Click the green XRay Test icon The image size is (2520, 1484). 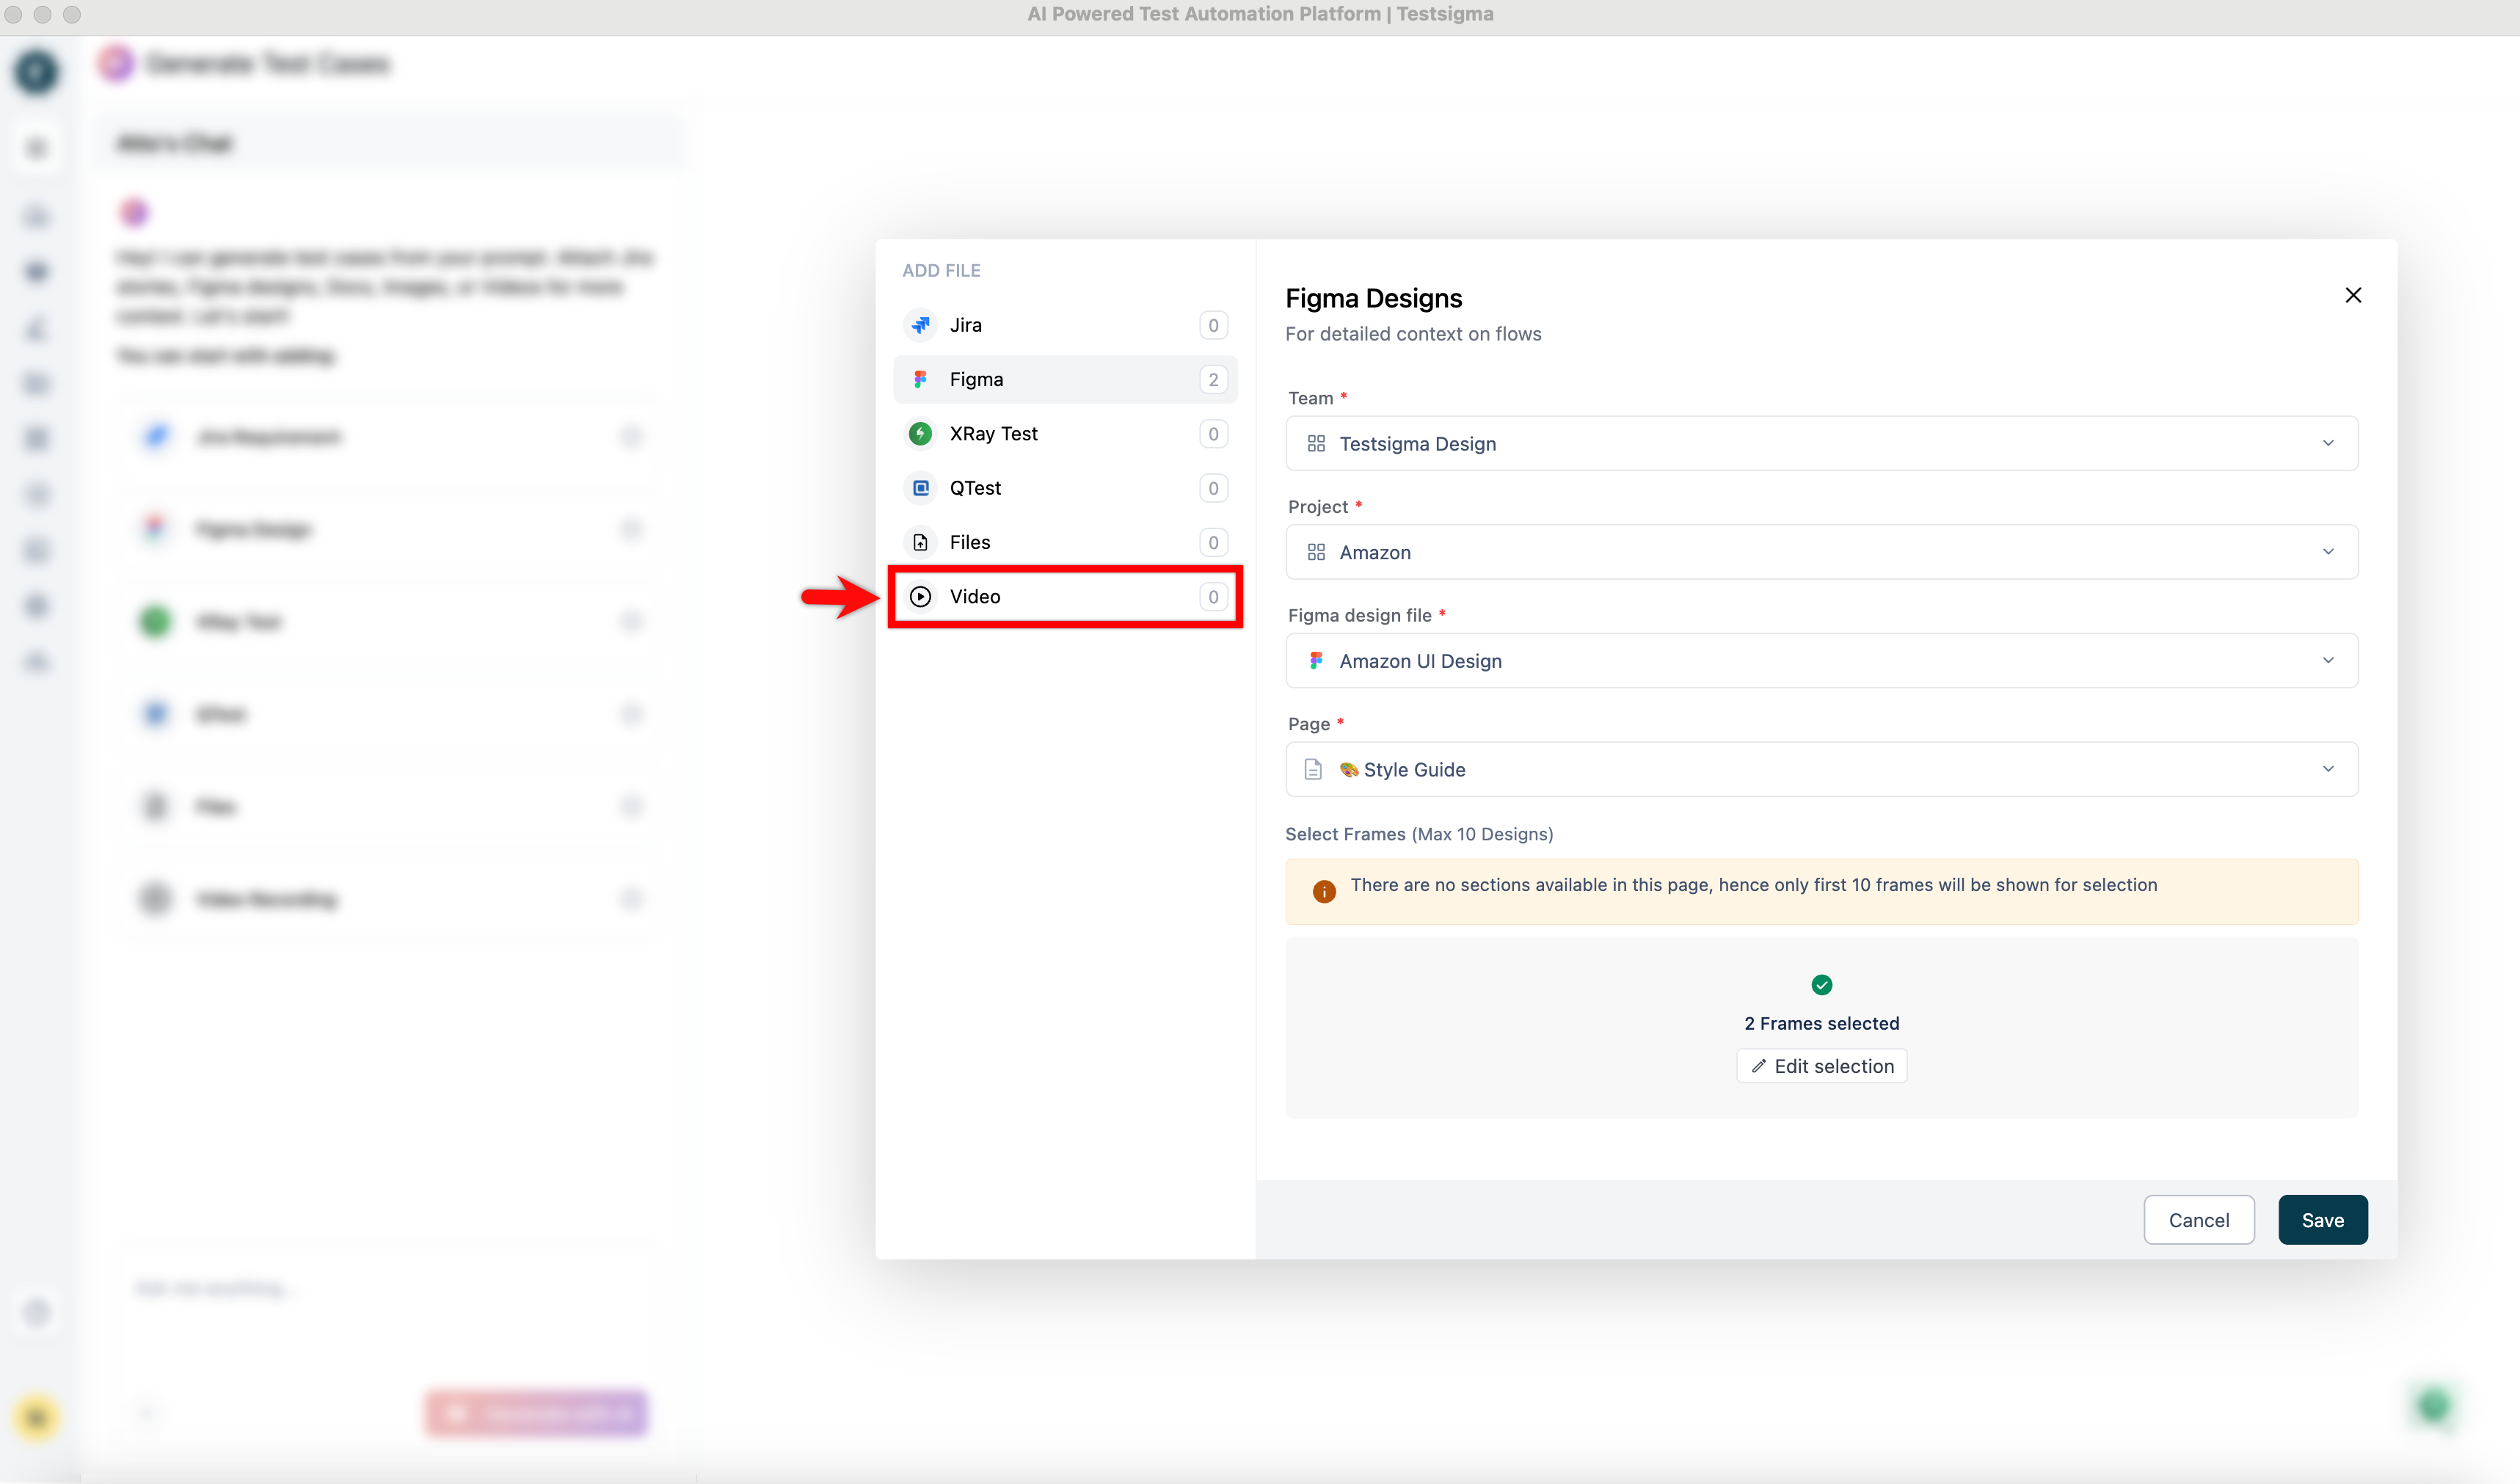click(x=920, y=433)
